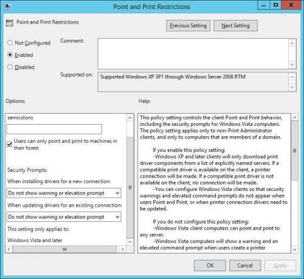Click Help pane scroll up arrow
304x279 pixels.
tap(295, 117)
